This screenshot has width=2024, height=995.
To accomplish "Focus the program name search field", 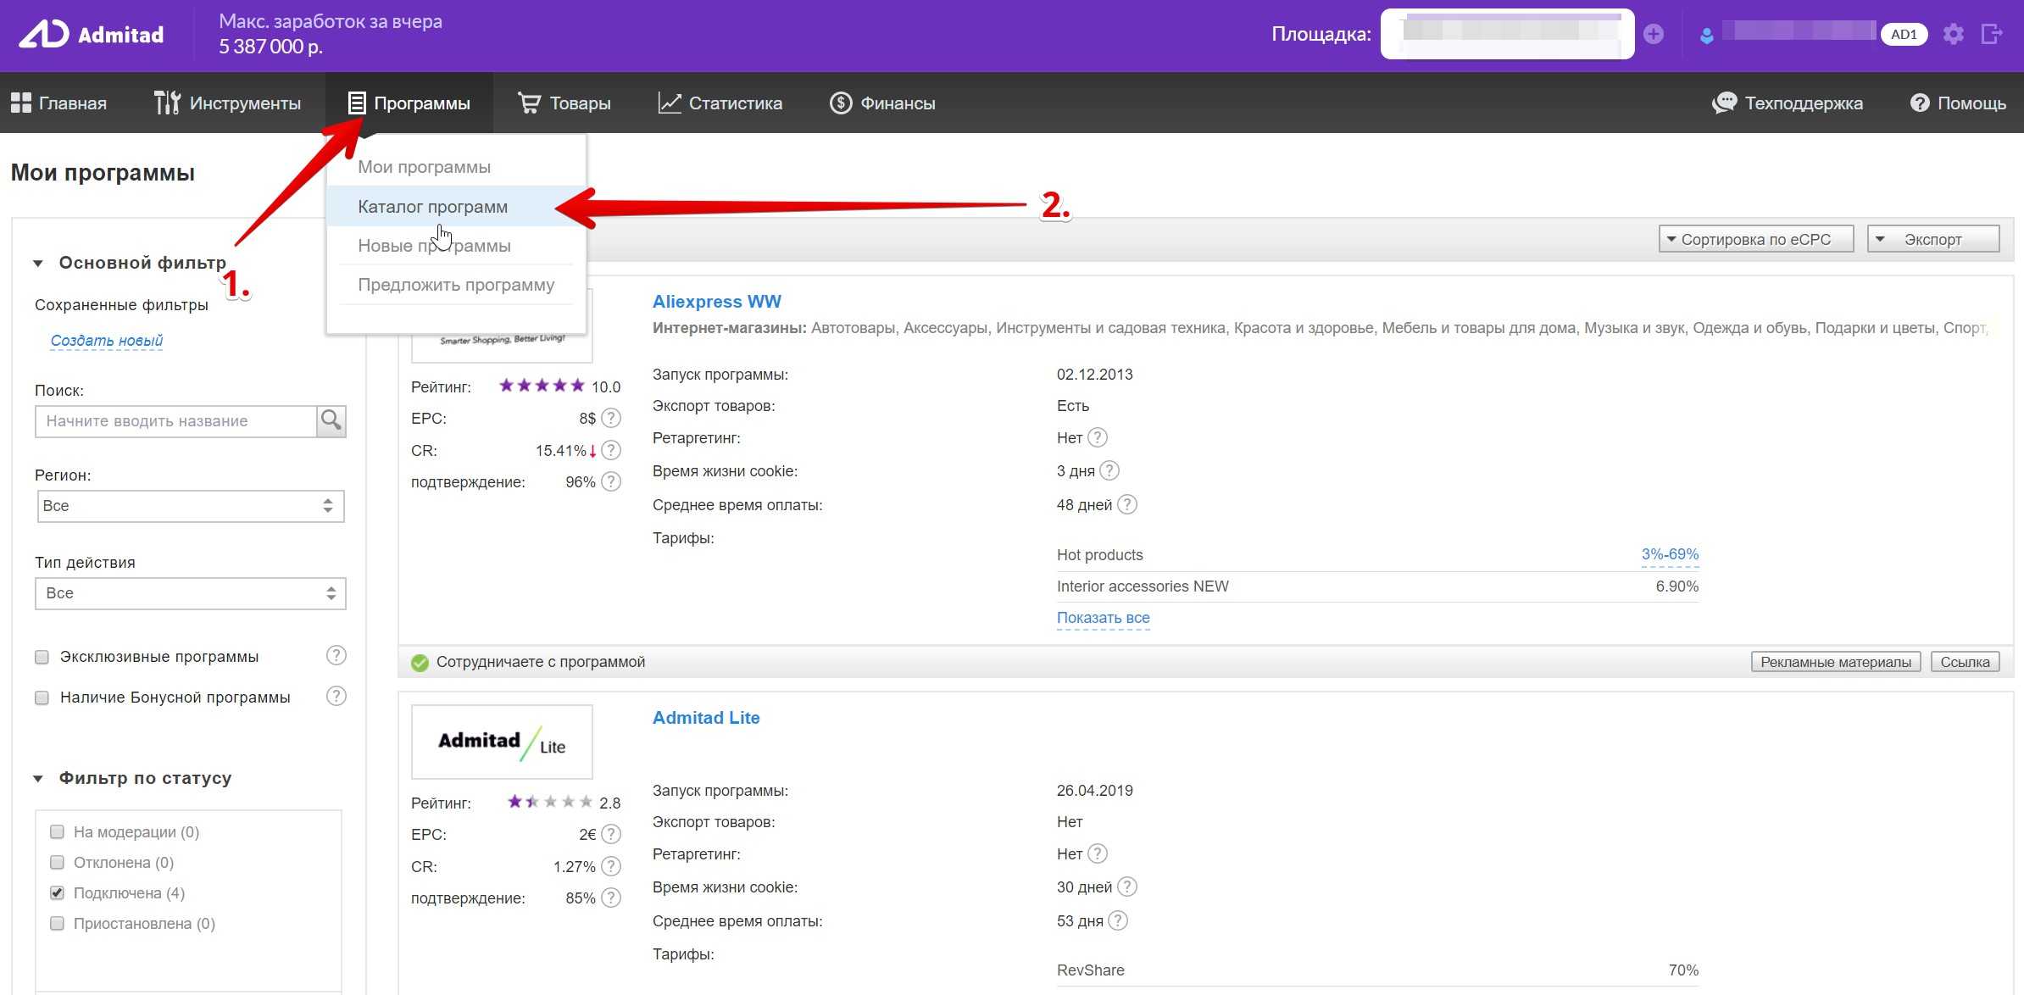I will click(x=176, y=420).
